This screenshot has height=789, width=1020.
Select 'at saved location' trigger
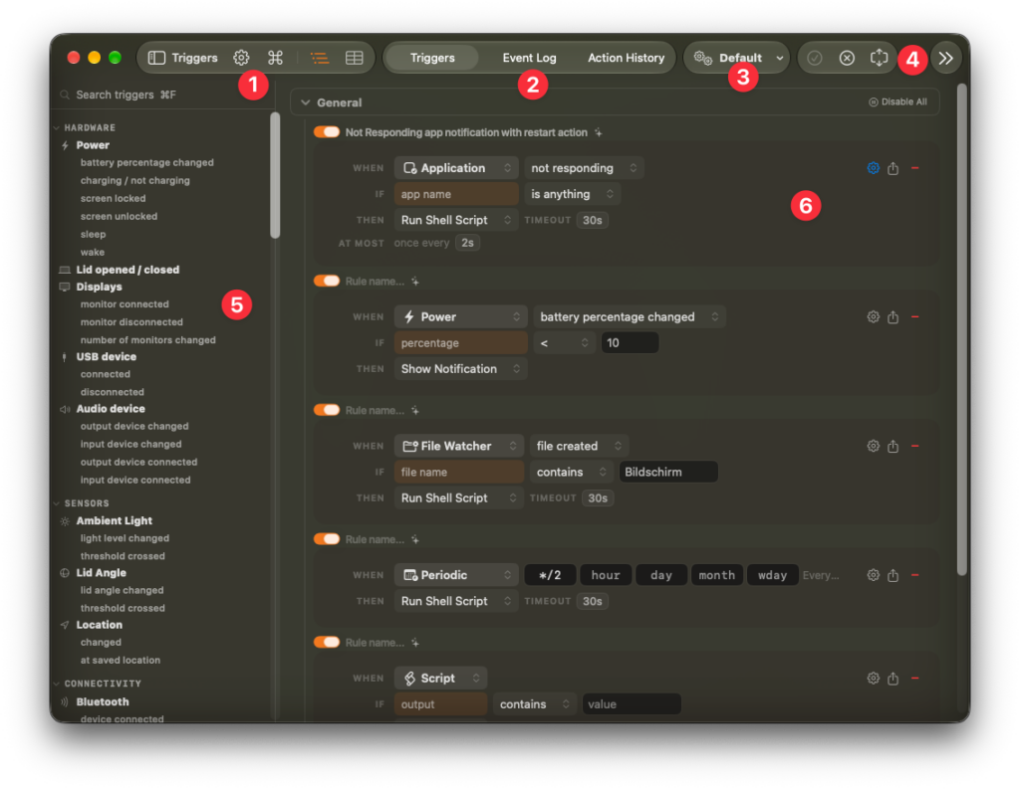[x=121, y=661]
